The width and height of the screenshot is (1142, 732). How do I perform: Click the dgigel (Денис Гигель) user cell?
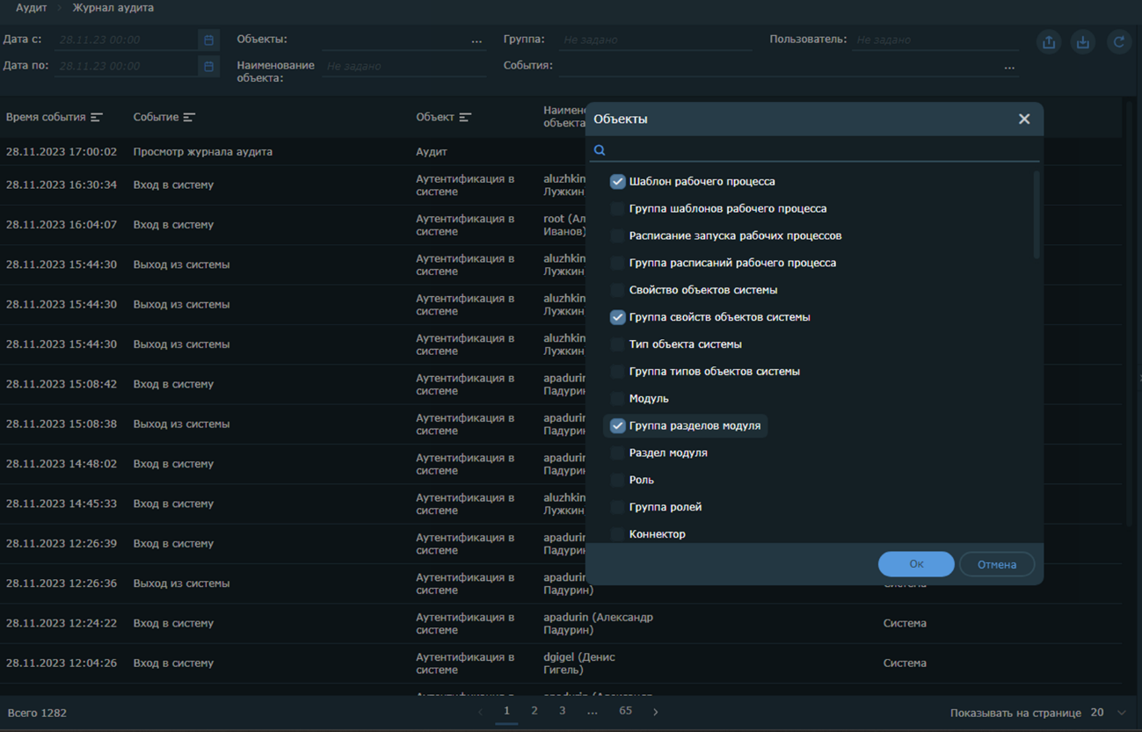pyautogui.click(x=579, y=663)
